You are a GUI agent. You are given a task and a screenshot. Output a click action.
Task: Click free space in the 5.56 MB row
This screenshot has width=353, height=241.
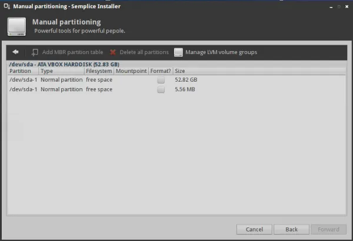click(x=99, y=89)
